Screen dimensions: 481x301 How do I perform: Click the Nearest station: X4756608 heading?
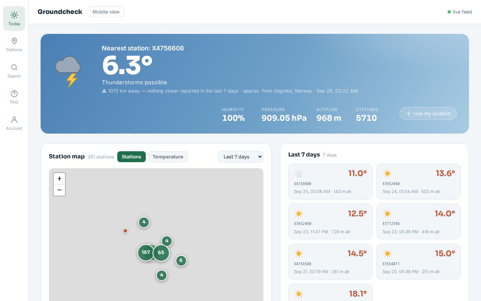pyautogui.click(x=143, y=48)
